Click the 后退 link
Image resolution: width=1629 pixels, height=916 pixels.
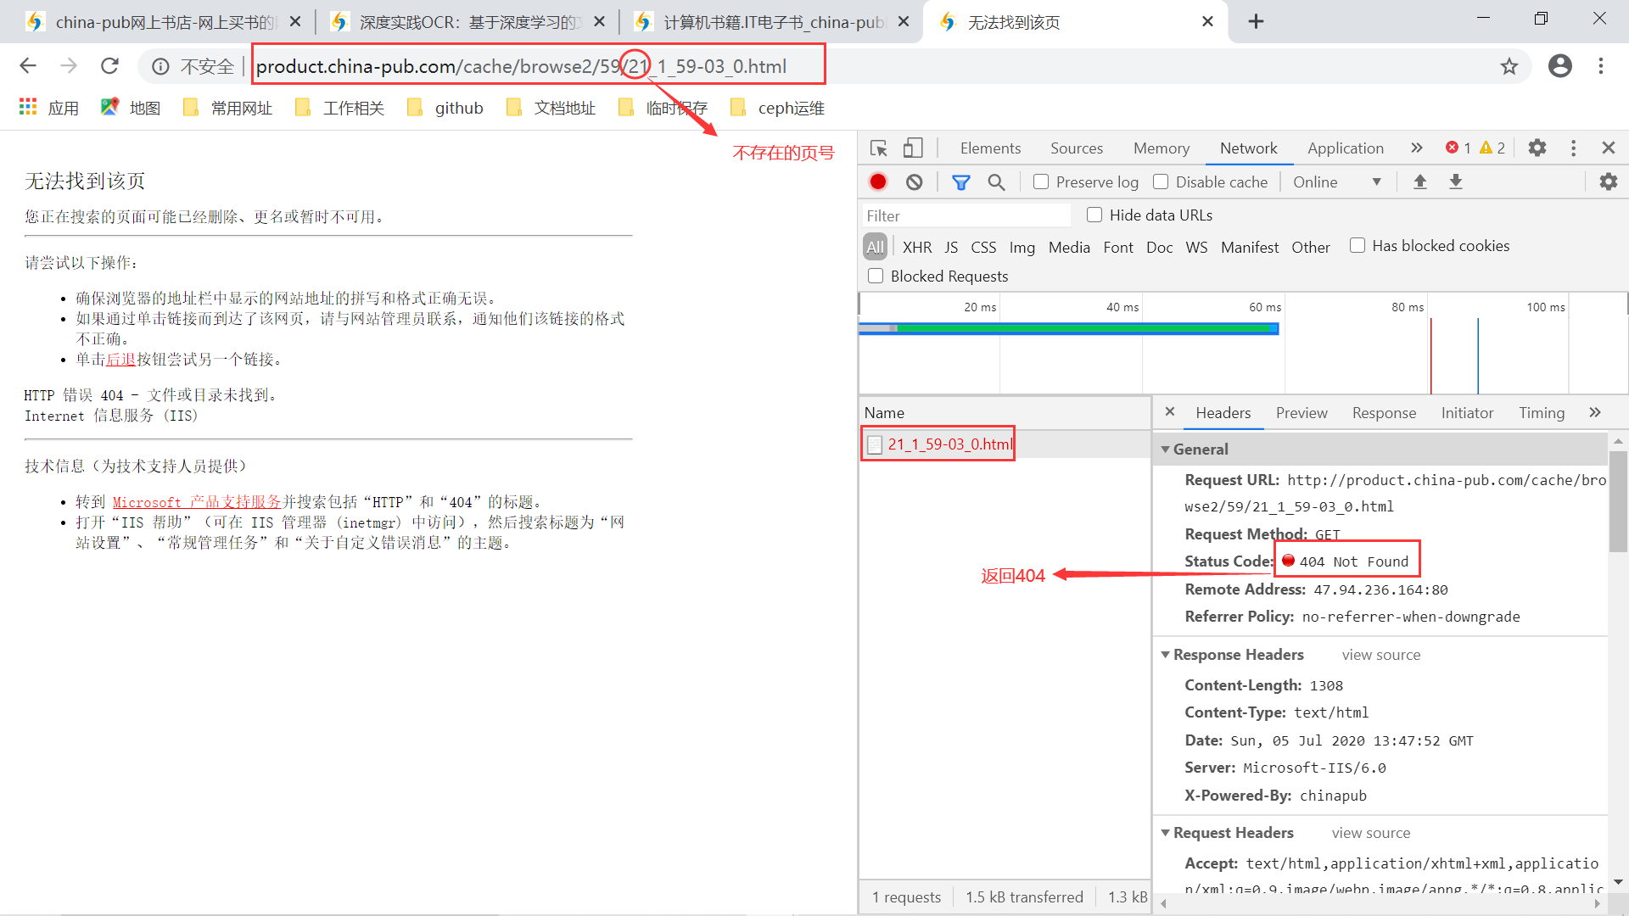(120, 360)
